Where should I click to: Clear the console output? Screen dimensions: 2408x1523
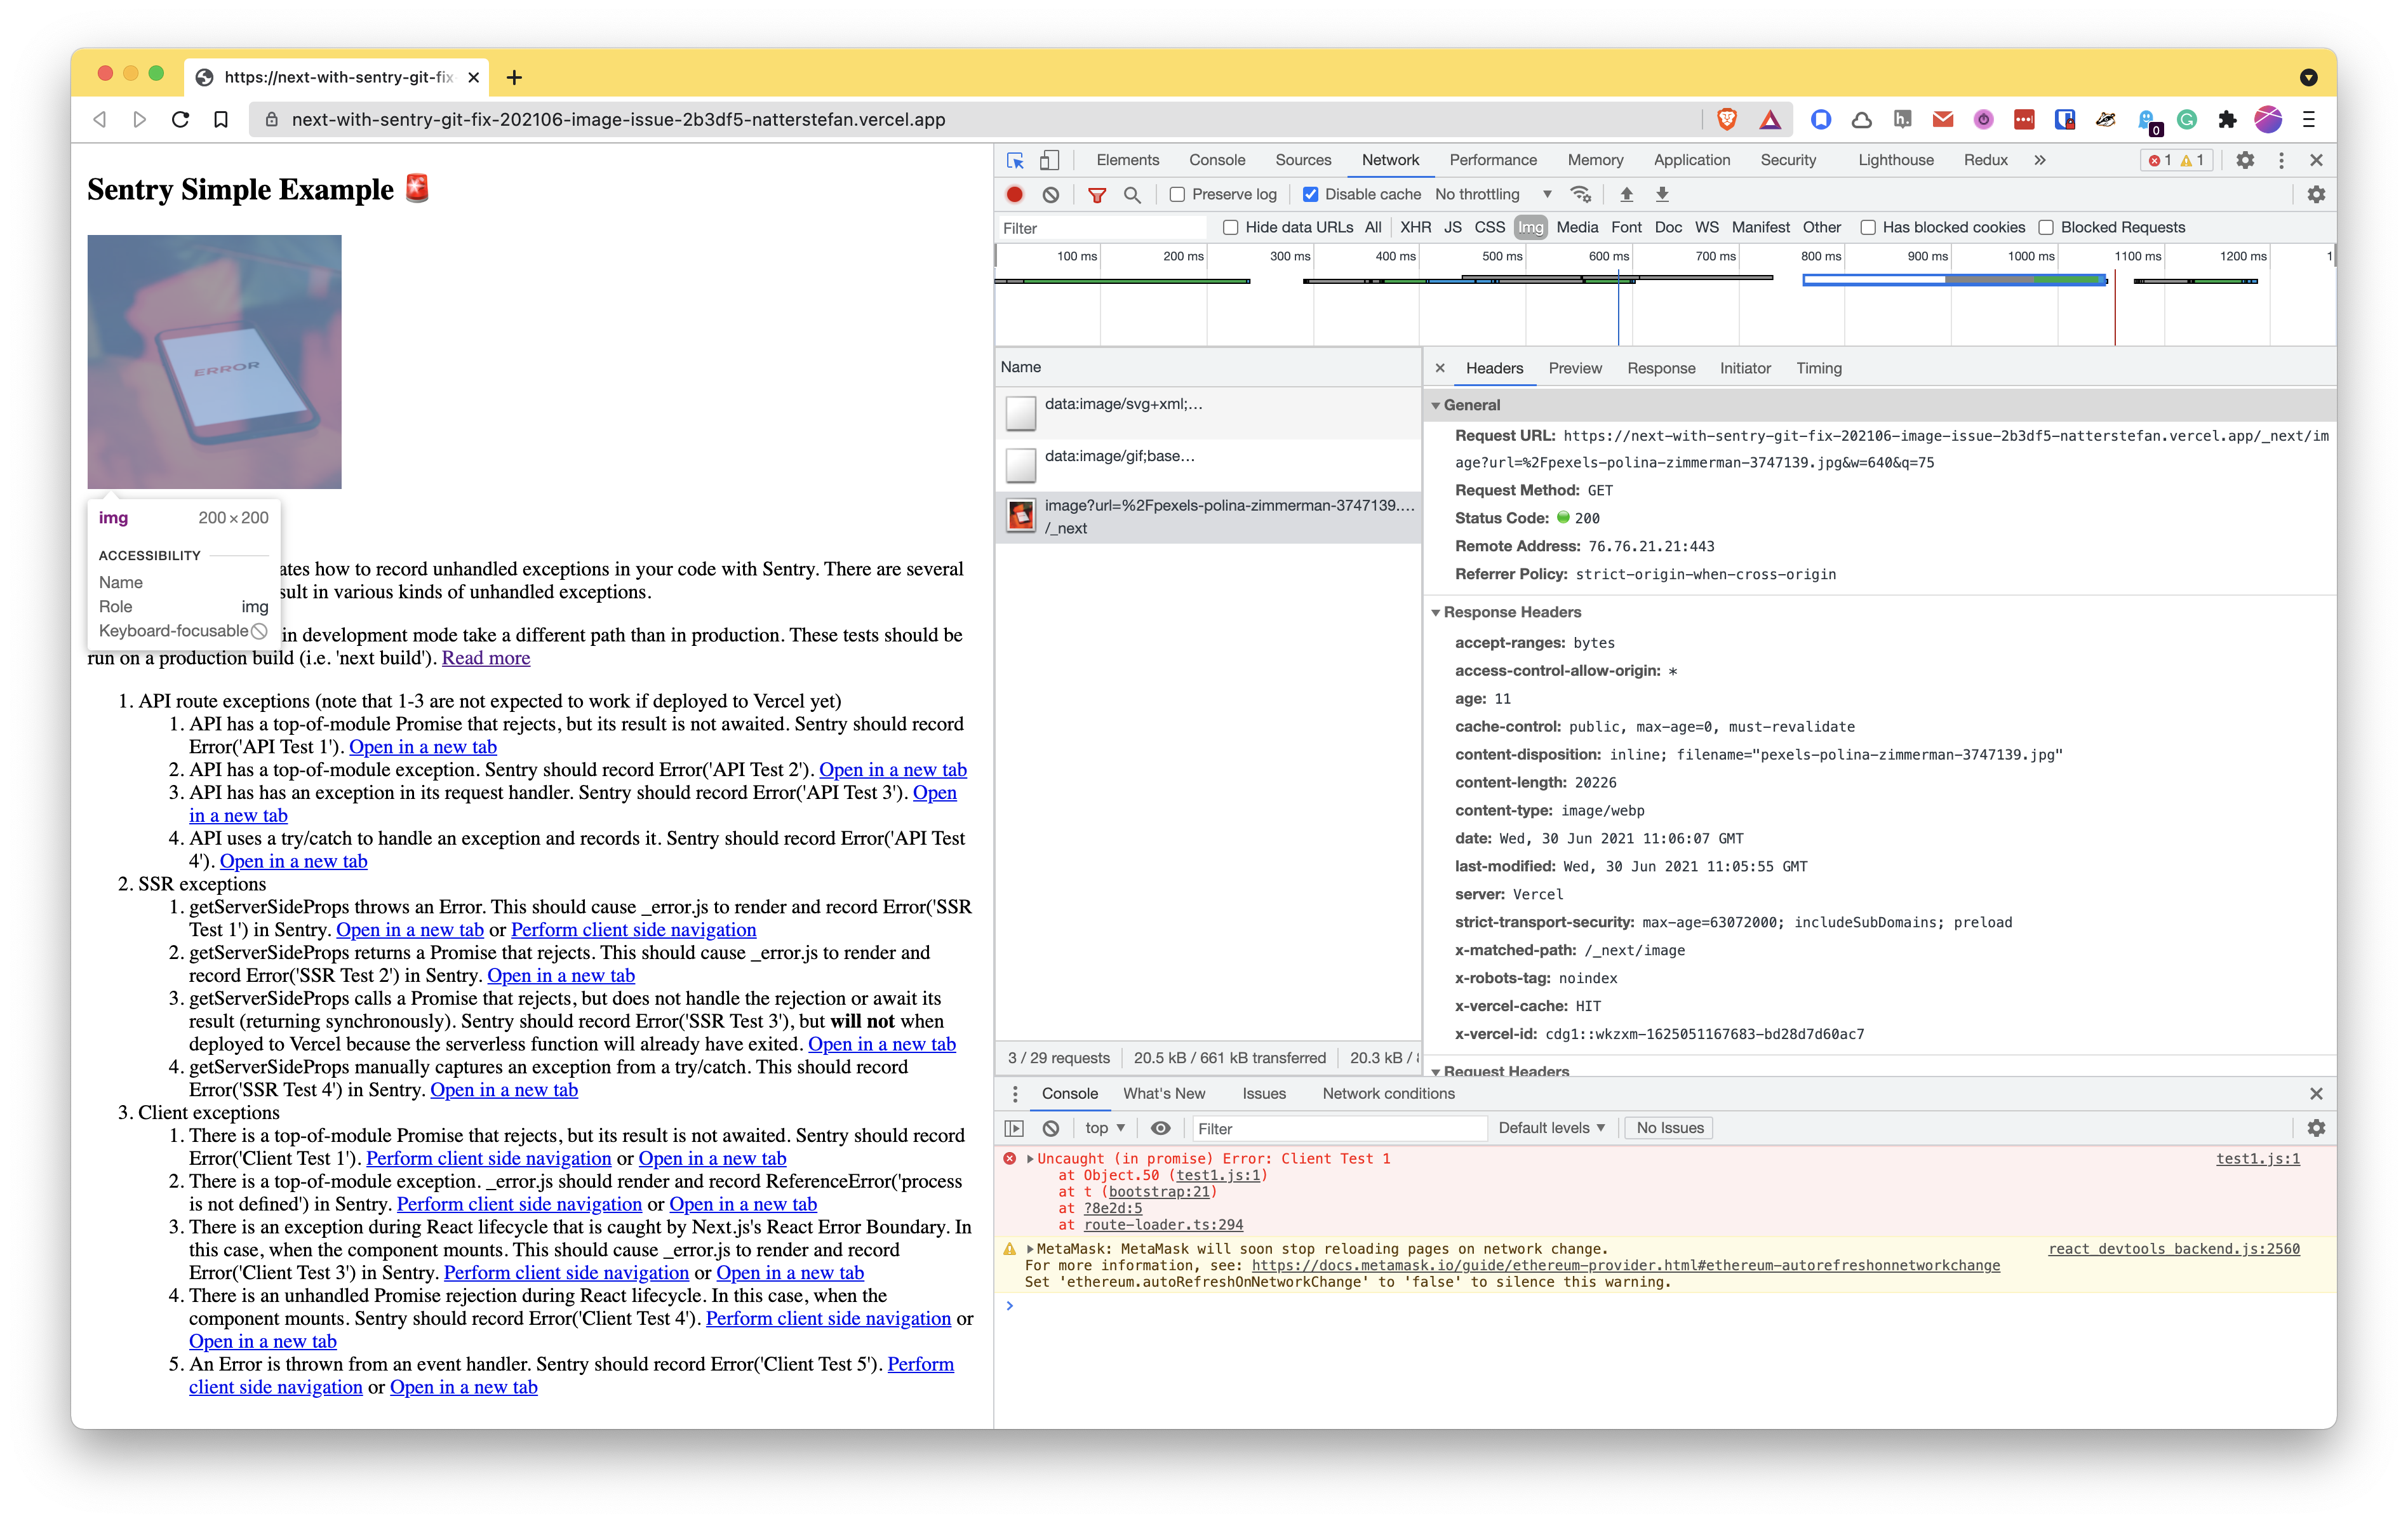(1050, 1128)
